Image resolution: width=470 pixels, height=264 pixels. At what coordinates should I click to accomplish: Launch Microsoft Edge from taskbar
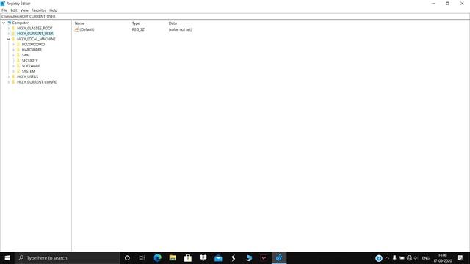point(157,257)
